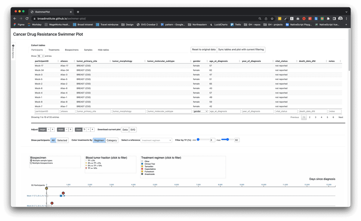
Task: Click the max TF filter slider handle
Action: point(228,139)
